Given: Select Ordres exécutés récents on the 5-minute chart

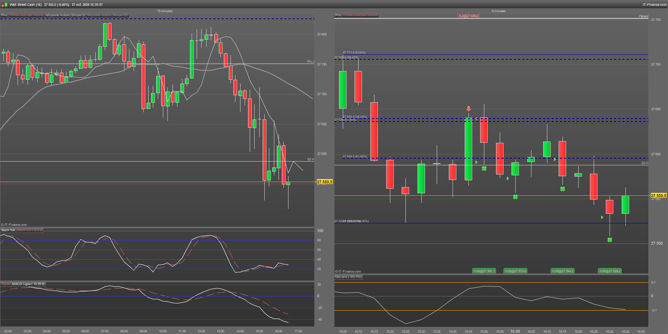Looking at the screenshot, I should (360, 15).
